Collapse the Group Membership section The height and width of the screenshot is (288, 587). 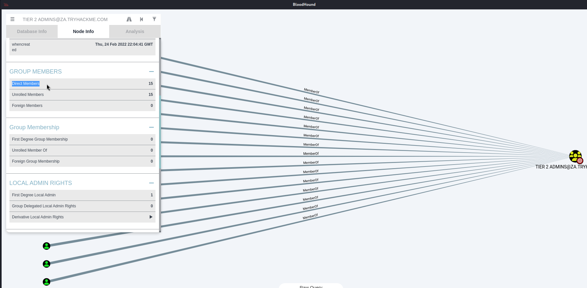[151, 127]
